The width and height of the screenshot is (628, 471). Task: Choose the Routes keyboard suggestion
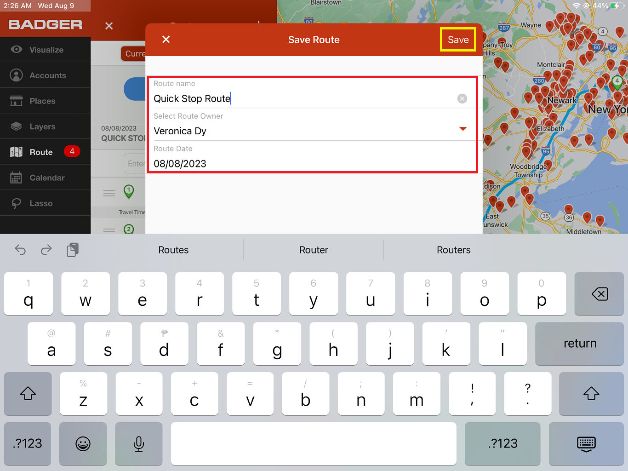(173, 250)
